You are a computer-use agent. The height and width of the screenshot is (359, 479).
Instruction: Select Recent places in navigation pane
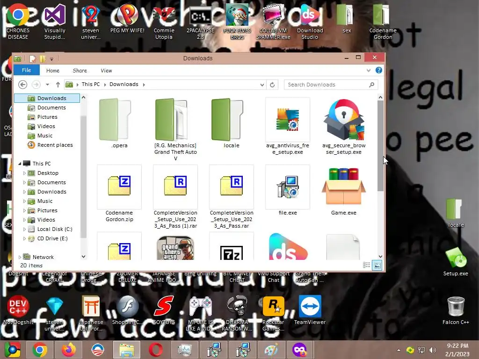coord(55,145)
